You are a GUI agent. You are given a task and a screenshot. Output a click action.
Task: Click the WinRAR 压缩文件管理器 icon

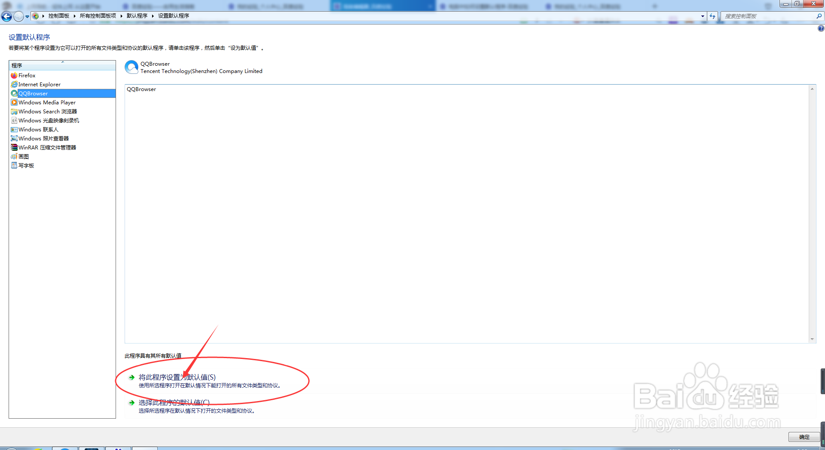(14, 148)
